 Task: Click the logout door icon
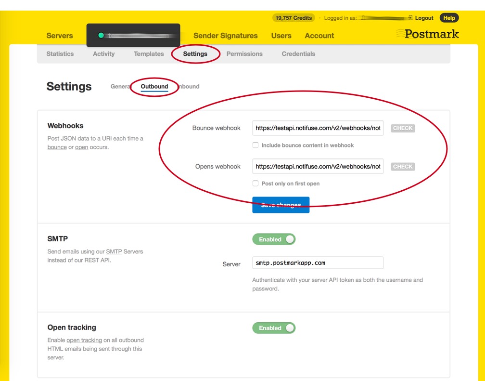(x=410, y=18)
